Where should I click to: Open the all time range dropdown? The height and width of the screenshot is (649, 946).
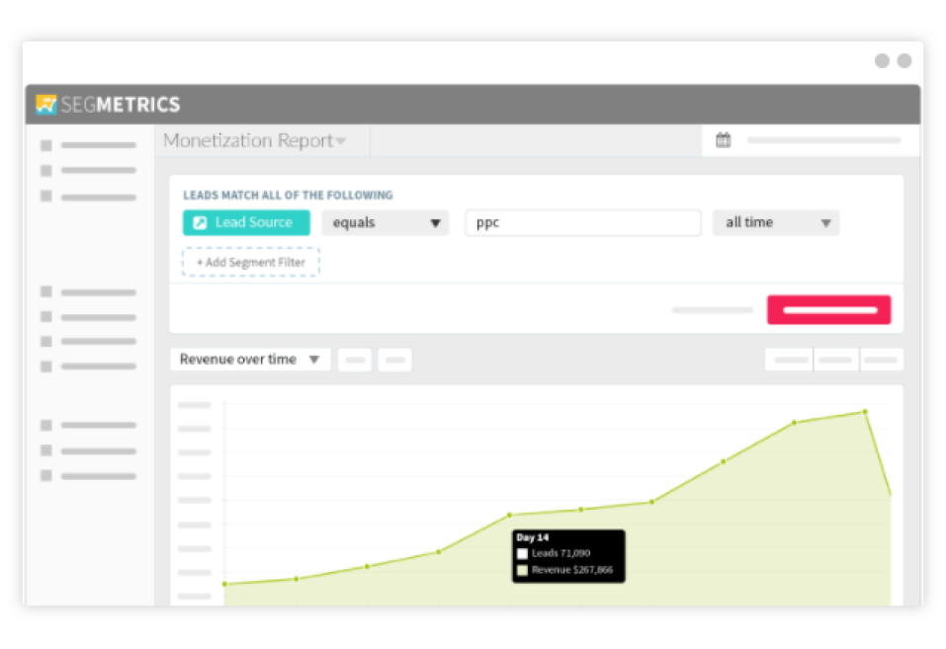[776, 222]
